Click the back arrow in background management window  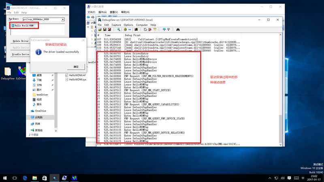(x=88, y=17)
